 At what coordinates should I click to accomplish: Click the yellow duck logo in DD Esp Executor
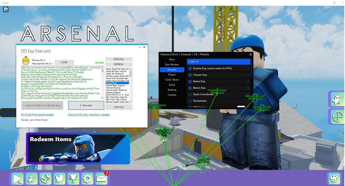pyautogui.click(x=26, y=61)
